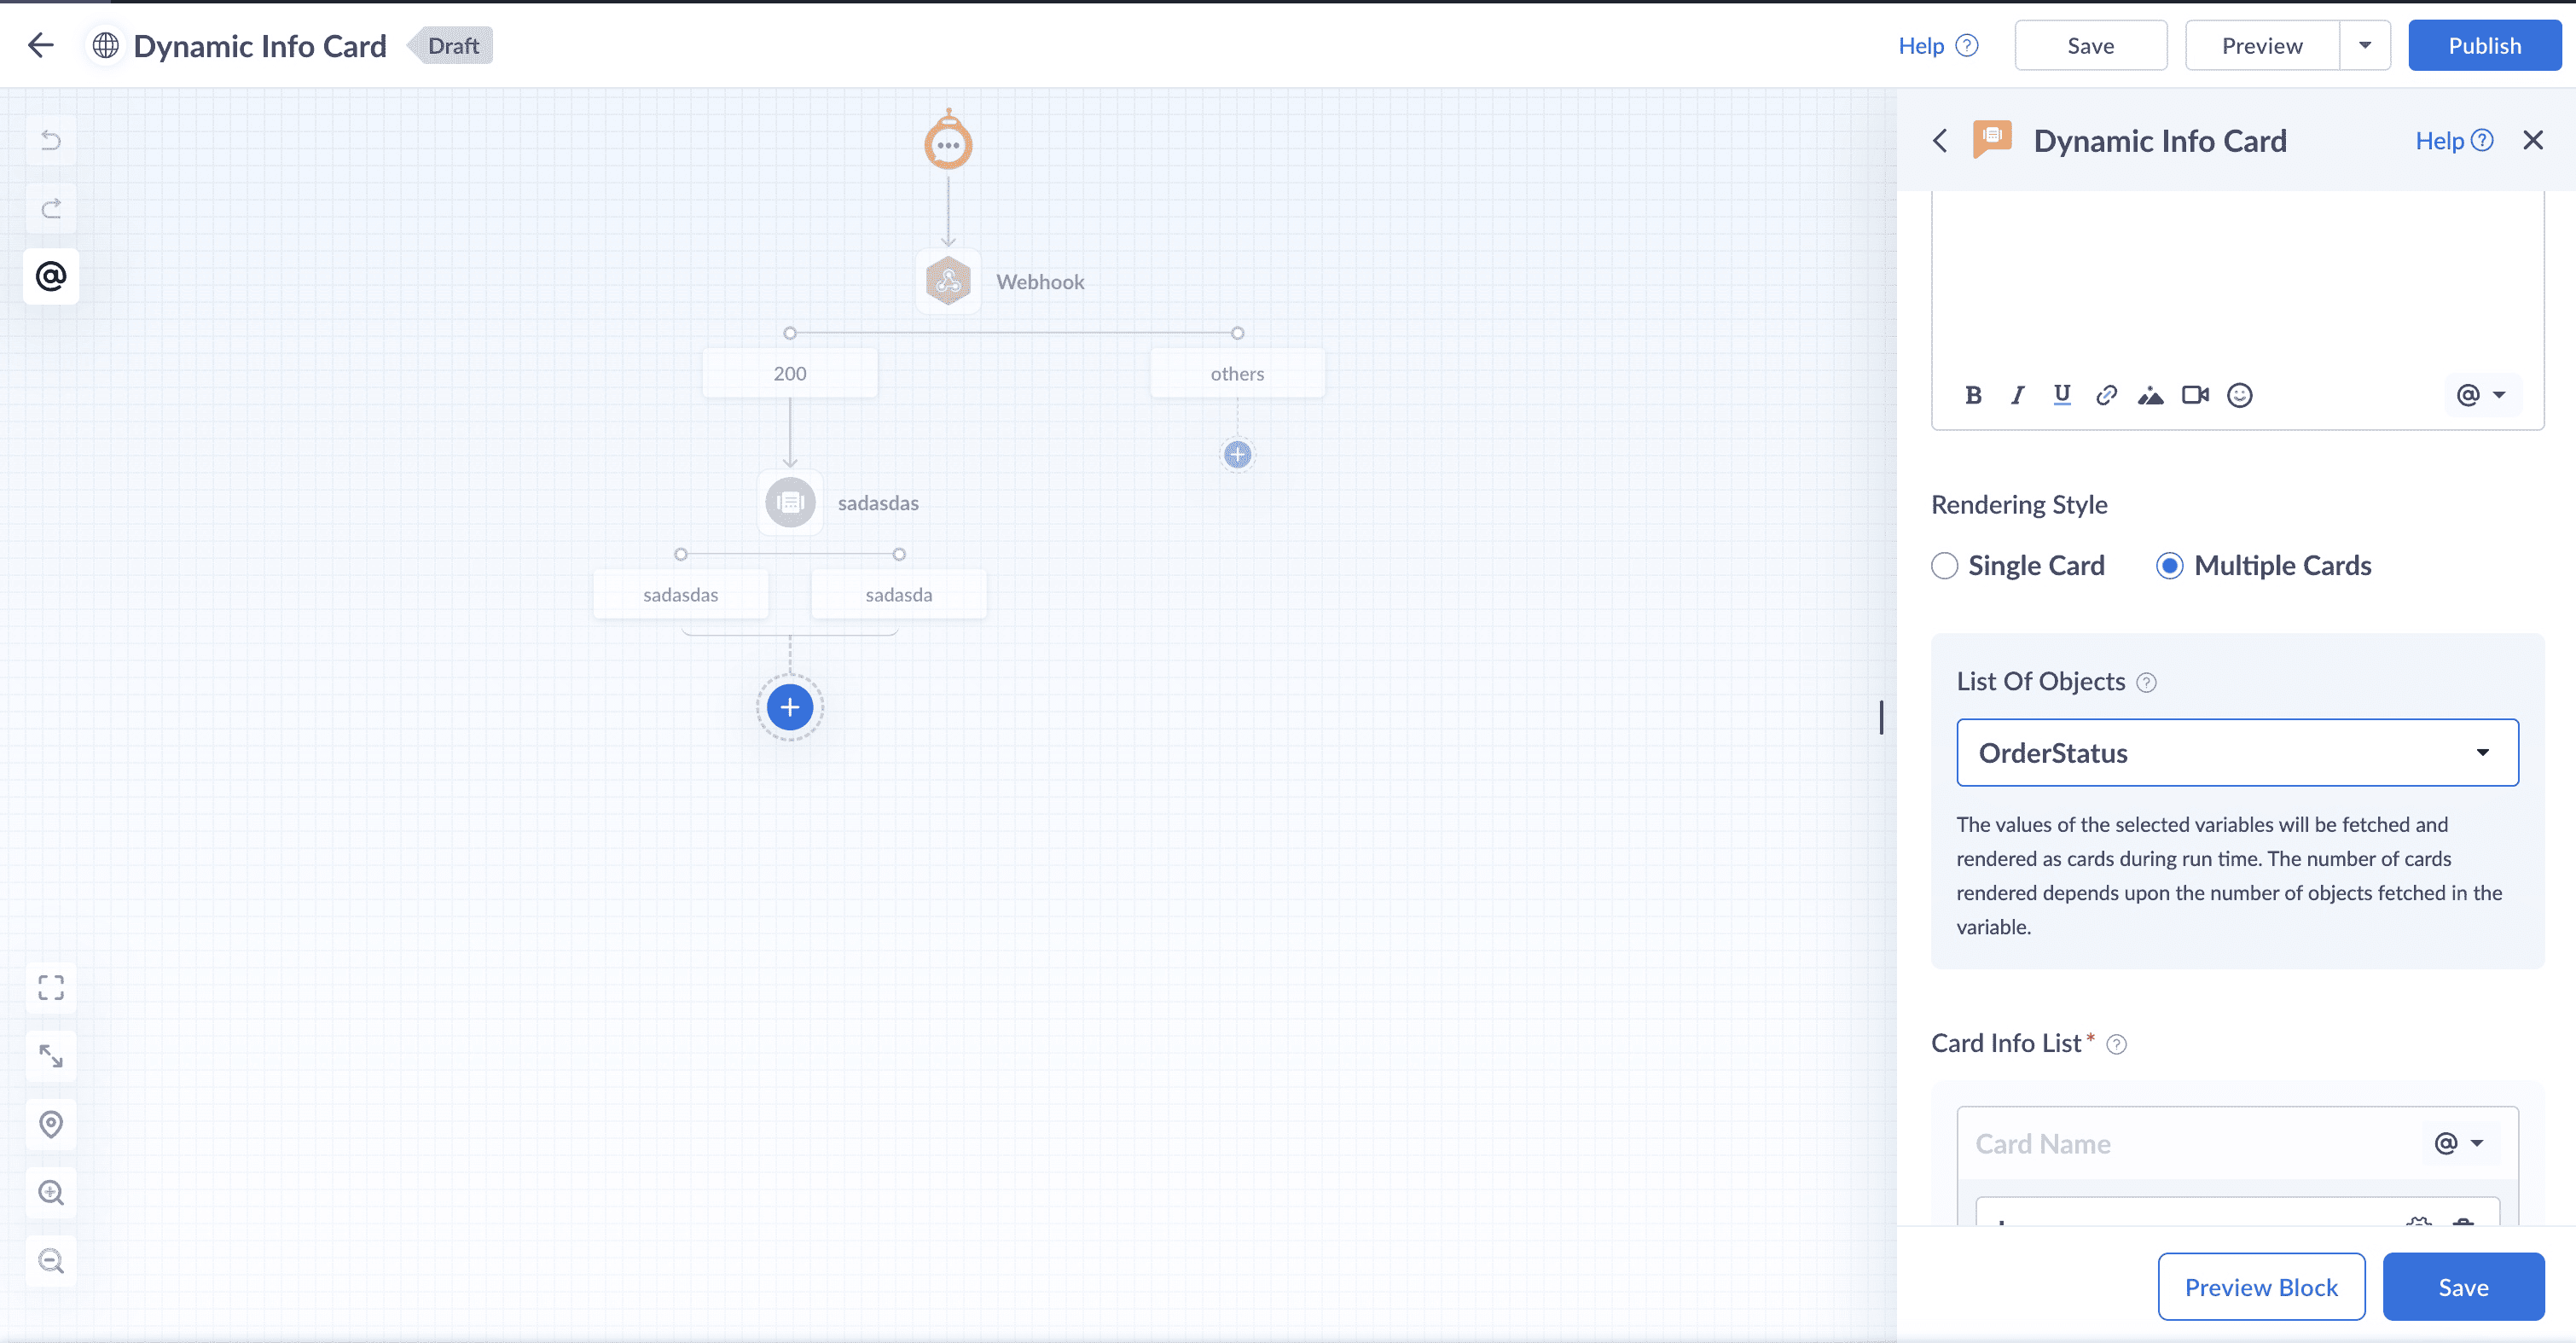Viewport: 2576px width, 1343px height.
Task: Insert a hyperlink in the editor
Action: click(2106, 395)
